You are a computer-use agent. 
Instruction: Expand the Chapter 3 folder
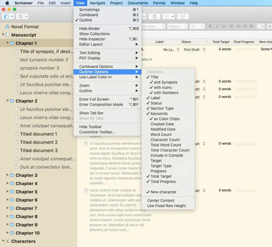[7, 175]
